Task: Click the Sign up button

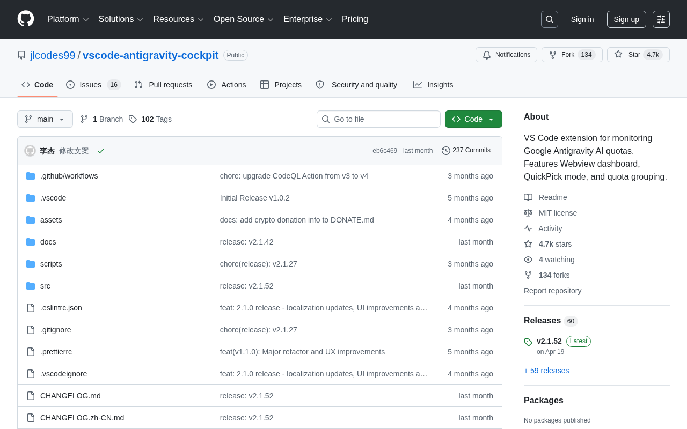Action: pyautogui.click(x=626, y=19)
